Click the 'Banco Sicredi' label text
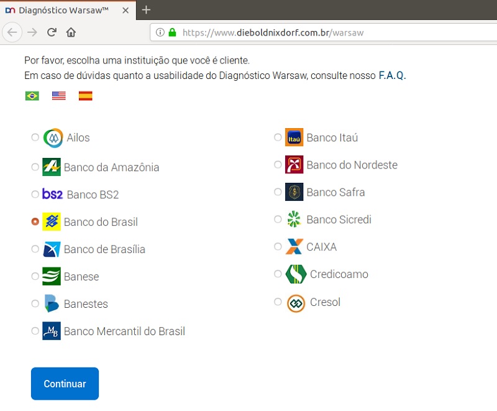The image size is (497, 411). click(339, 219)
